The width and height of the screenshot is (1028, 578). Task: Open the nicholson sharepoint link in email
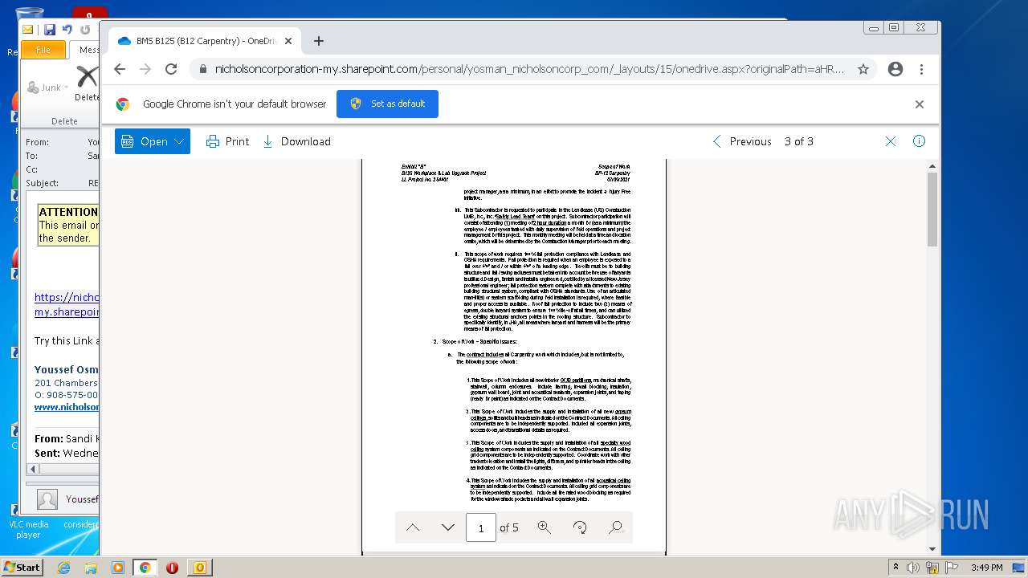[67, 304]
